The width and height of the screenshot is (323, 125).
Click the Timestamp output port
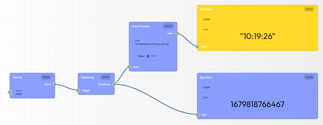[114, 84]
